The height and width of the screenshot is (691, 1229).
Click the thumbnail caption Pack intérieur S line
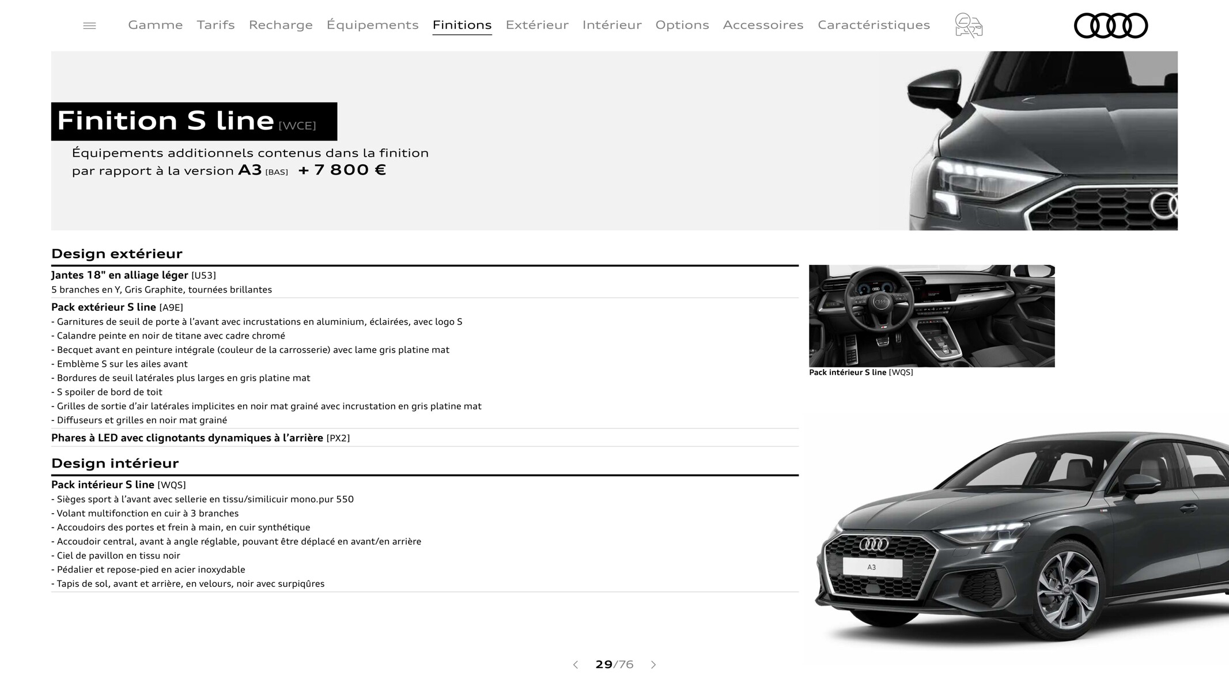pos(861,373)
